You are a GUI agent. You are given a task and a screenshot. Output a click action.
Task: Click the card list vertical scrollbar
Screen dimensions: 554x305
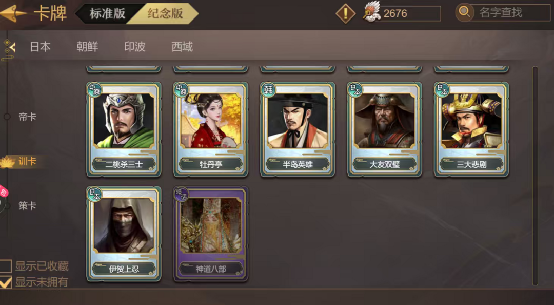(x=535, y=176)
